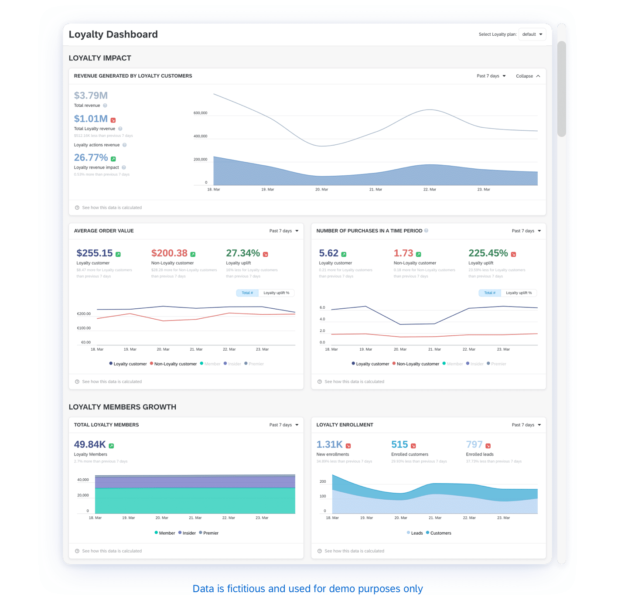Enable Premier series in Average Order Value legend

coord(254,364)
